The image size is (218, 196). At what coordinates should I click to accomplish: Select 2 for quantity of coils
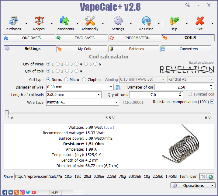[57, 71]
